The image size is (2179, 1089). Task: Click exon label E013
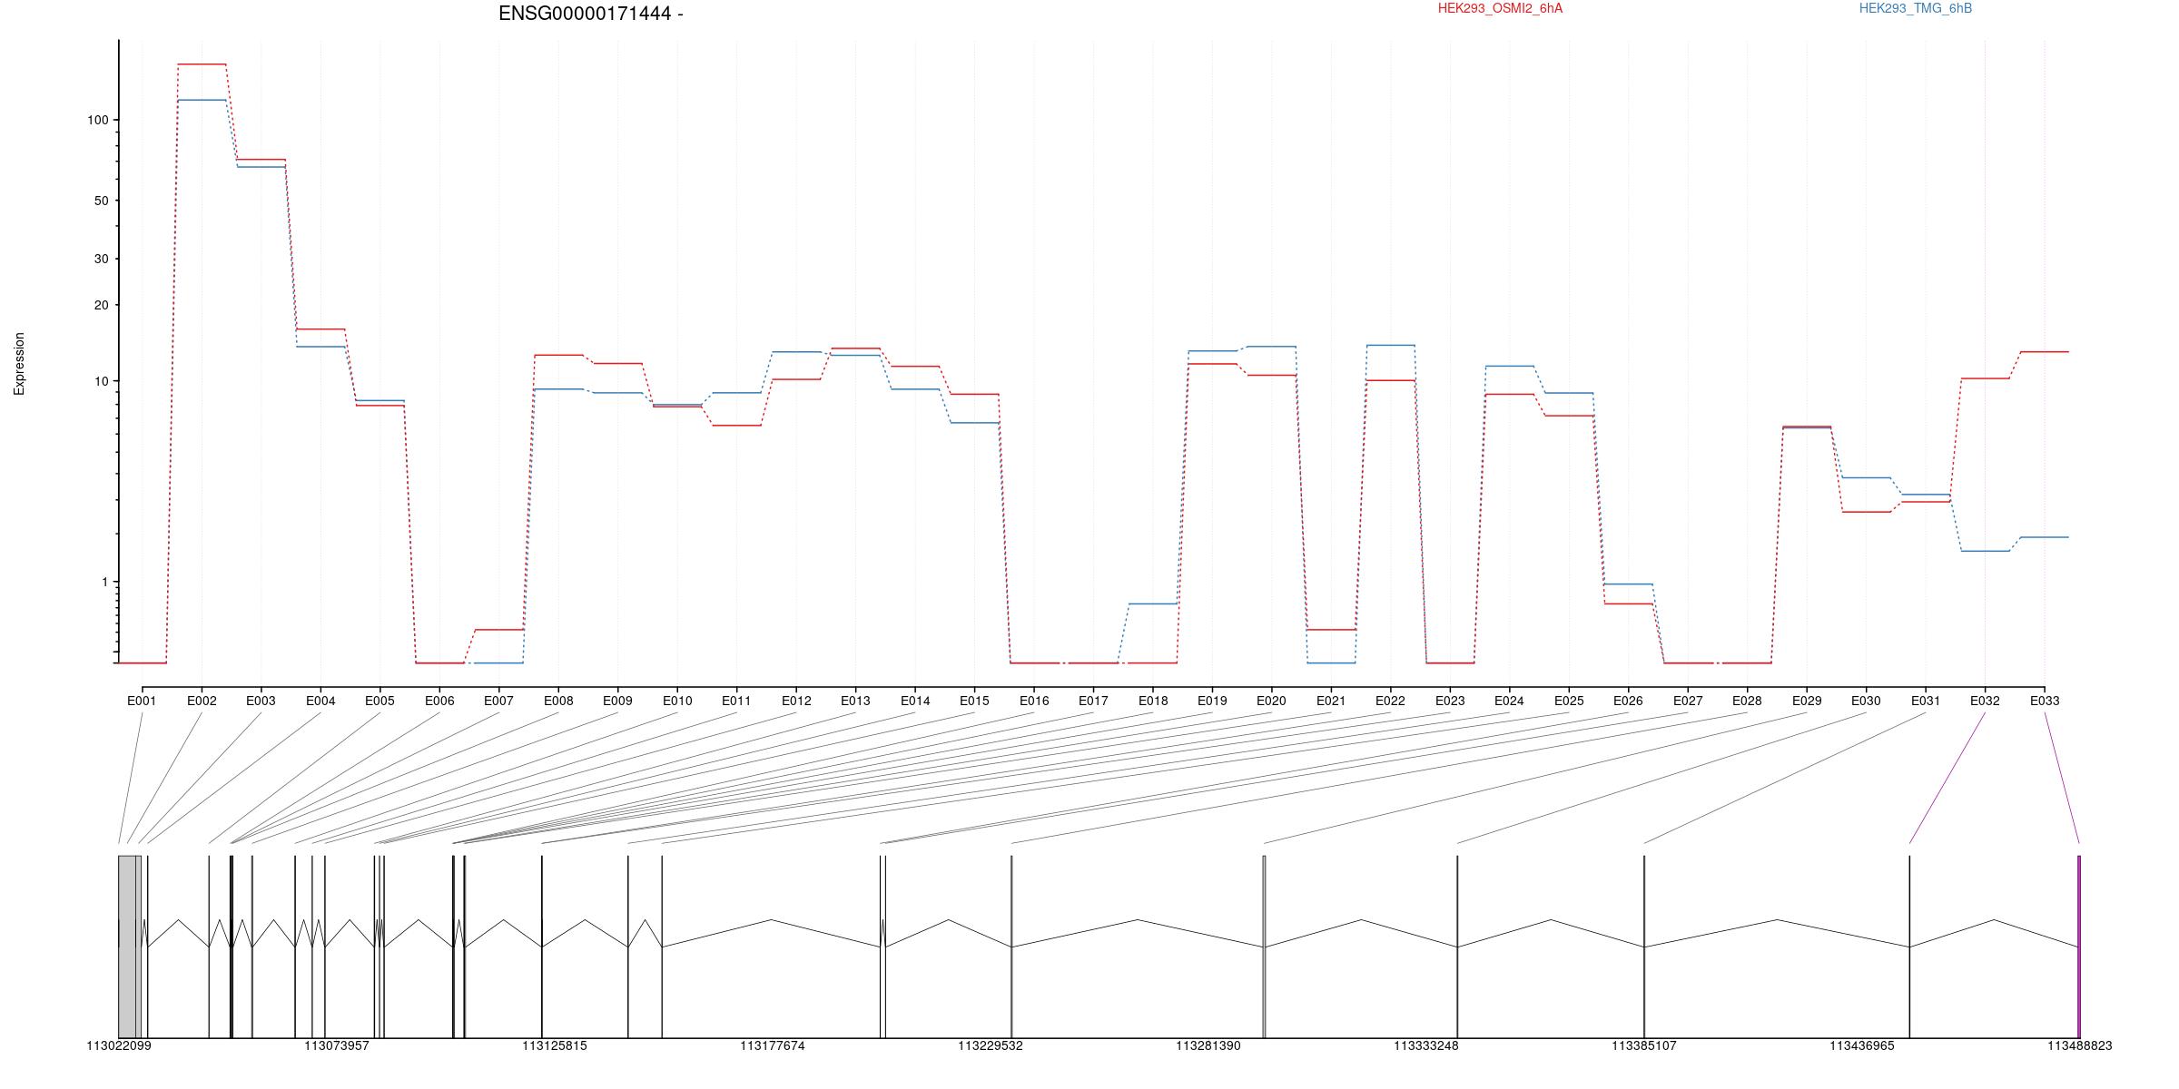pos(855,701)
